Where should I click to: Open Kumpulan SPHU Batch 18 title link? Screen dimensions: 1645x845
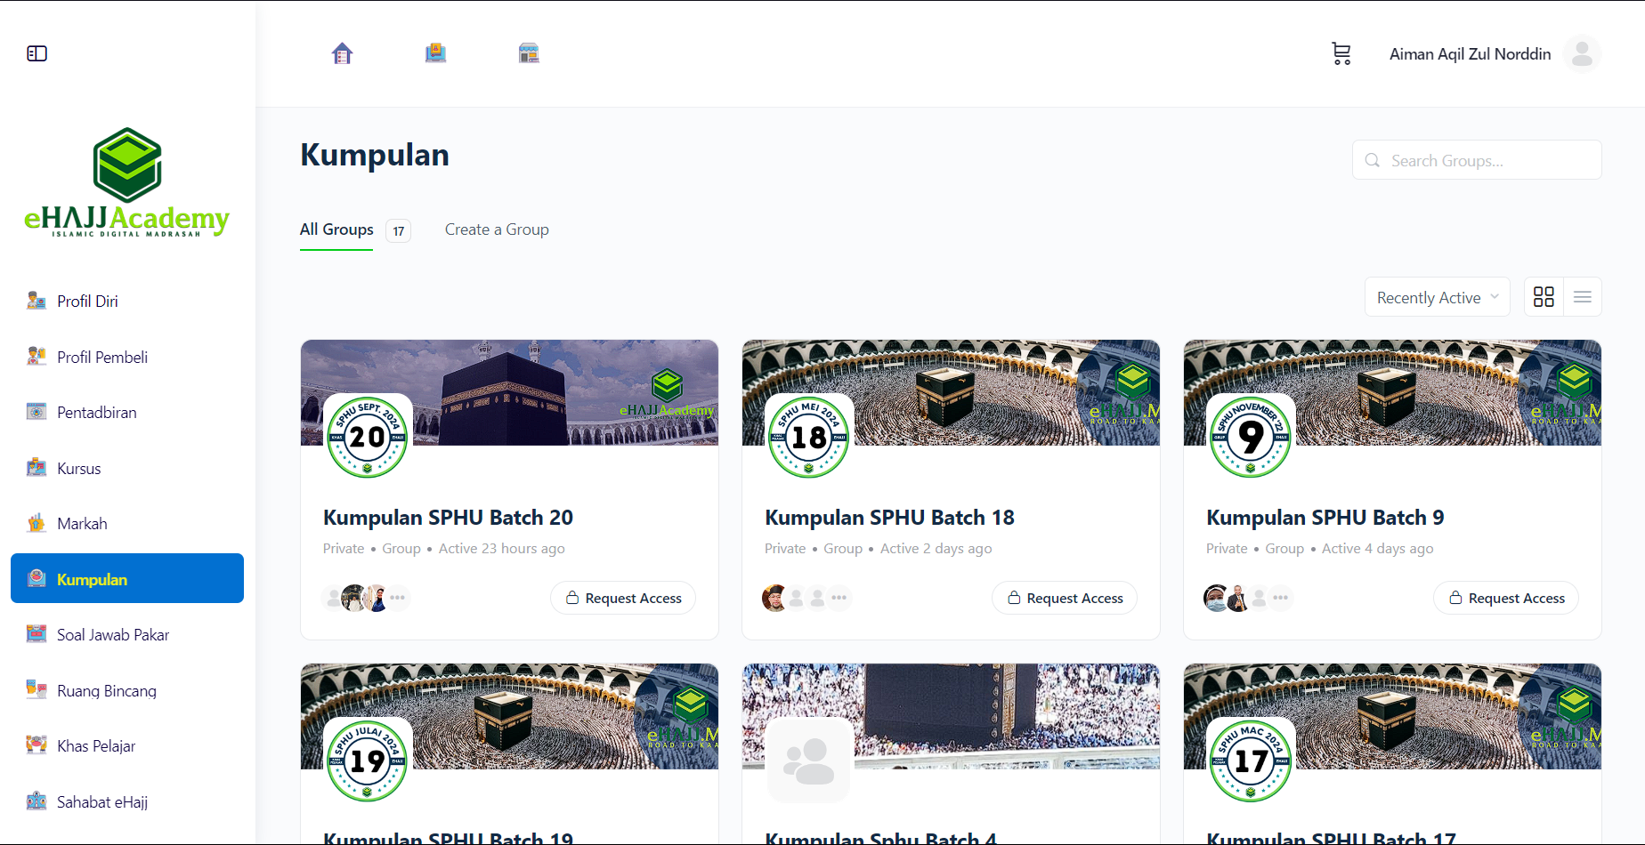coord(889,518)
